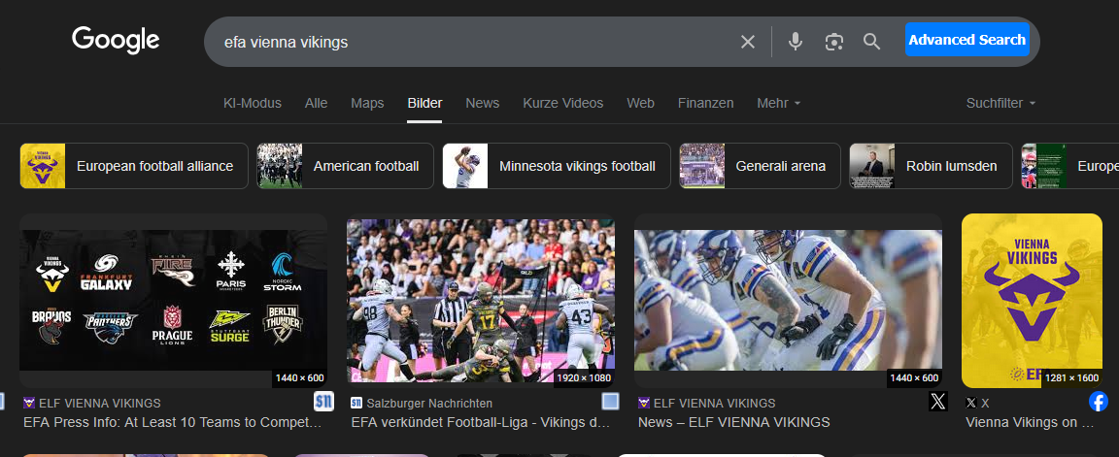
Task: Submit search with magnifying glass icon
Action: point(871,42)
